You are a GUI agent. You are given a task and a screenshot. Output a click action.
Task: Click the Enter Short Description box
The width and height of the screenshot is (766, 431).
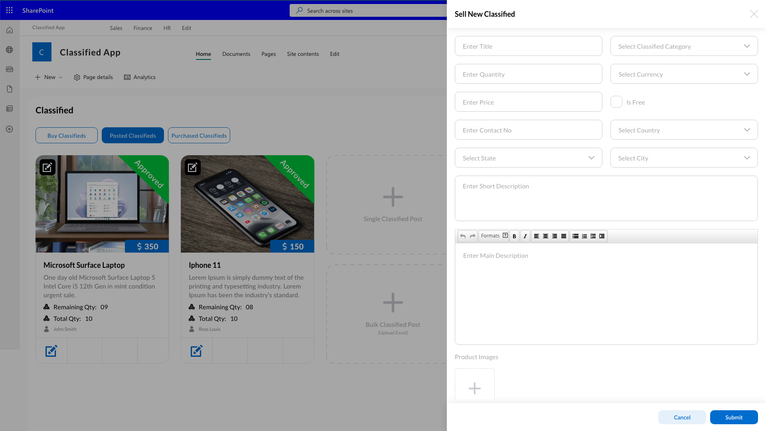(x=606, y=198)
